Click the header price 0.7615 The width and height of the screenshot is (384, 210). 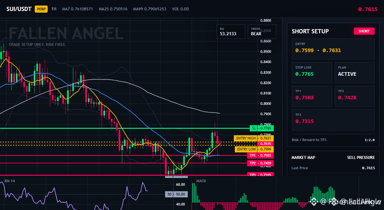pyautogui.click(x=367, y=9)
